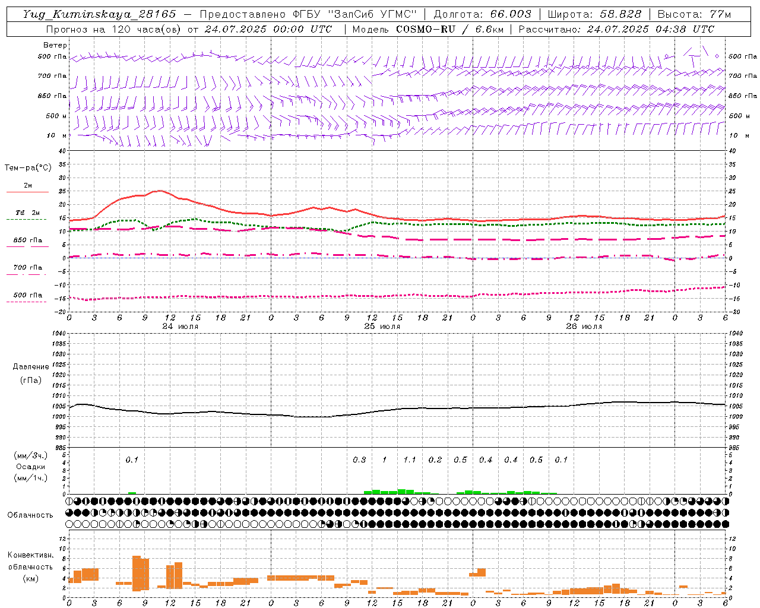Click the '10 м' wind level label on left

tap(56, 135)
